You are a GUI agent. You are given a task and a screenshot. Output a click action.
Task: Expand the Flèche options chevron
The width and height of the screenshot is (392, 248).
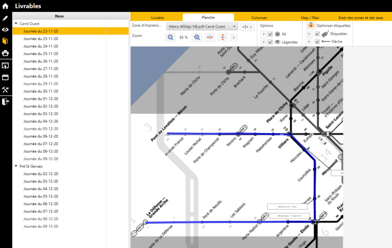309,41
